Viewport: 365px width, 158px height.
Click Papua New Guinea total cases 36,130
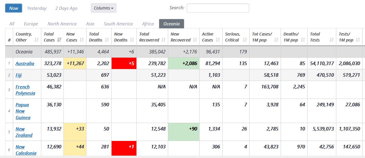click(54, 105)
